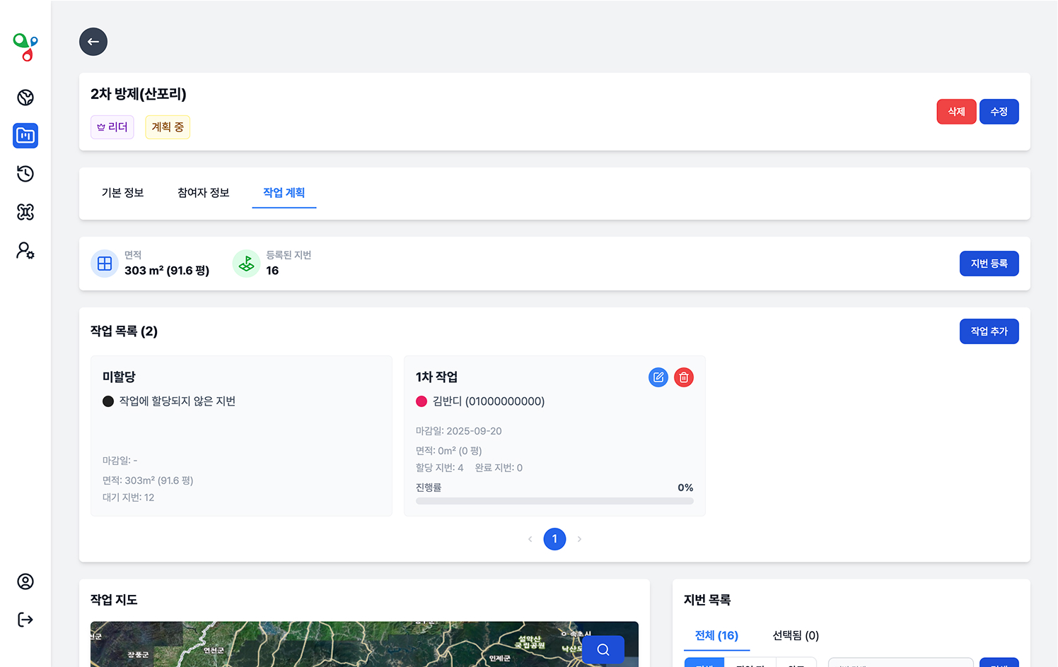Screen dimensions: 1058x667
Task: Open the drone sidebar icon
Action: pos(25,212)
